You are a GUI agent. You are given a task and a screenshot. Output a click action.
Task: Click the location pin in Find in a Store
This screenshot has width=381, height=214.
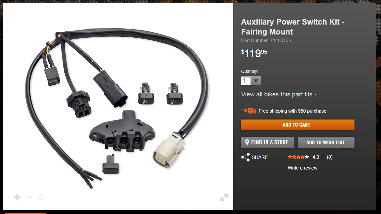tap(247, 142)
